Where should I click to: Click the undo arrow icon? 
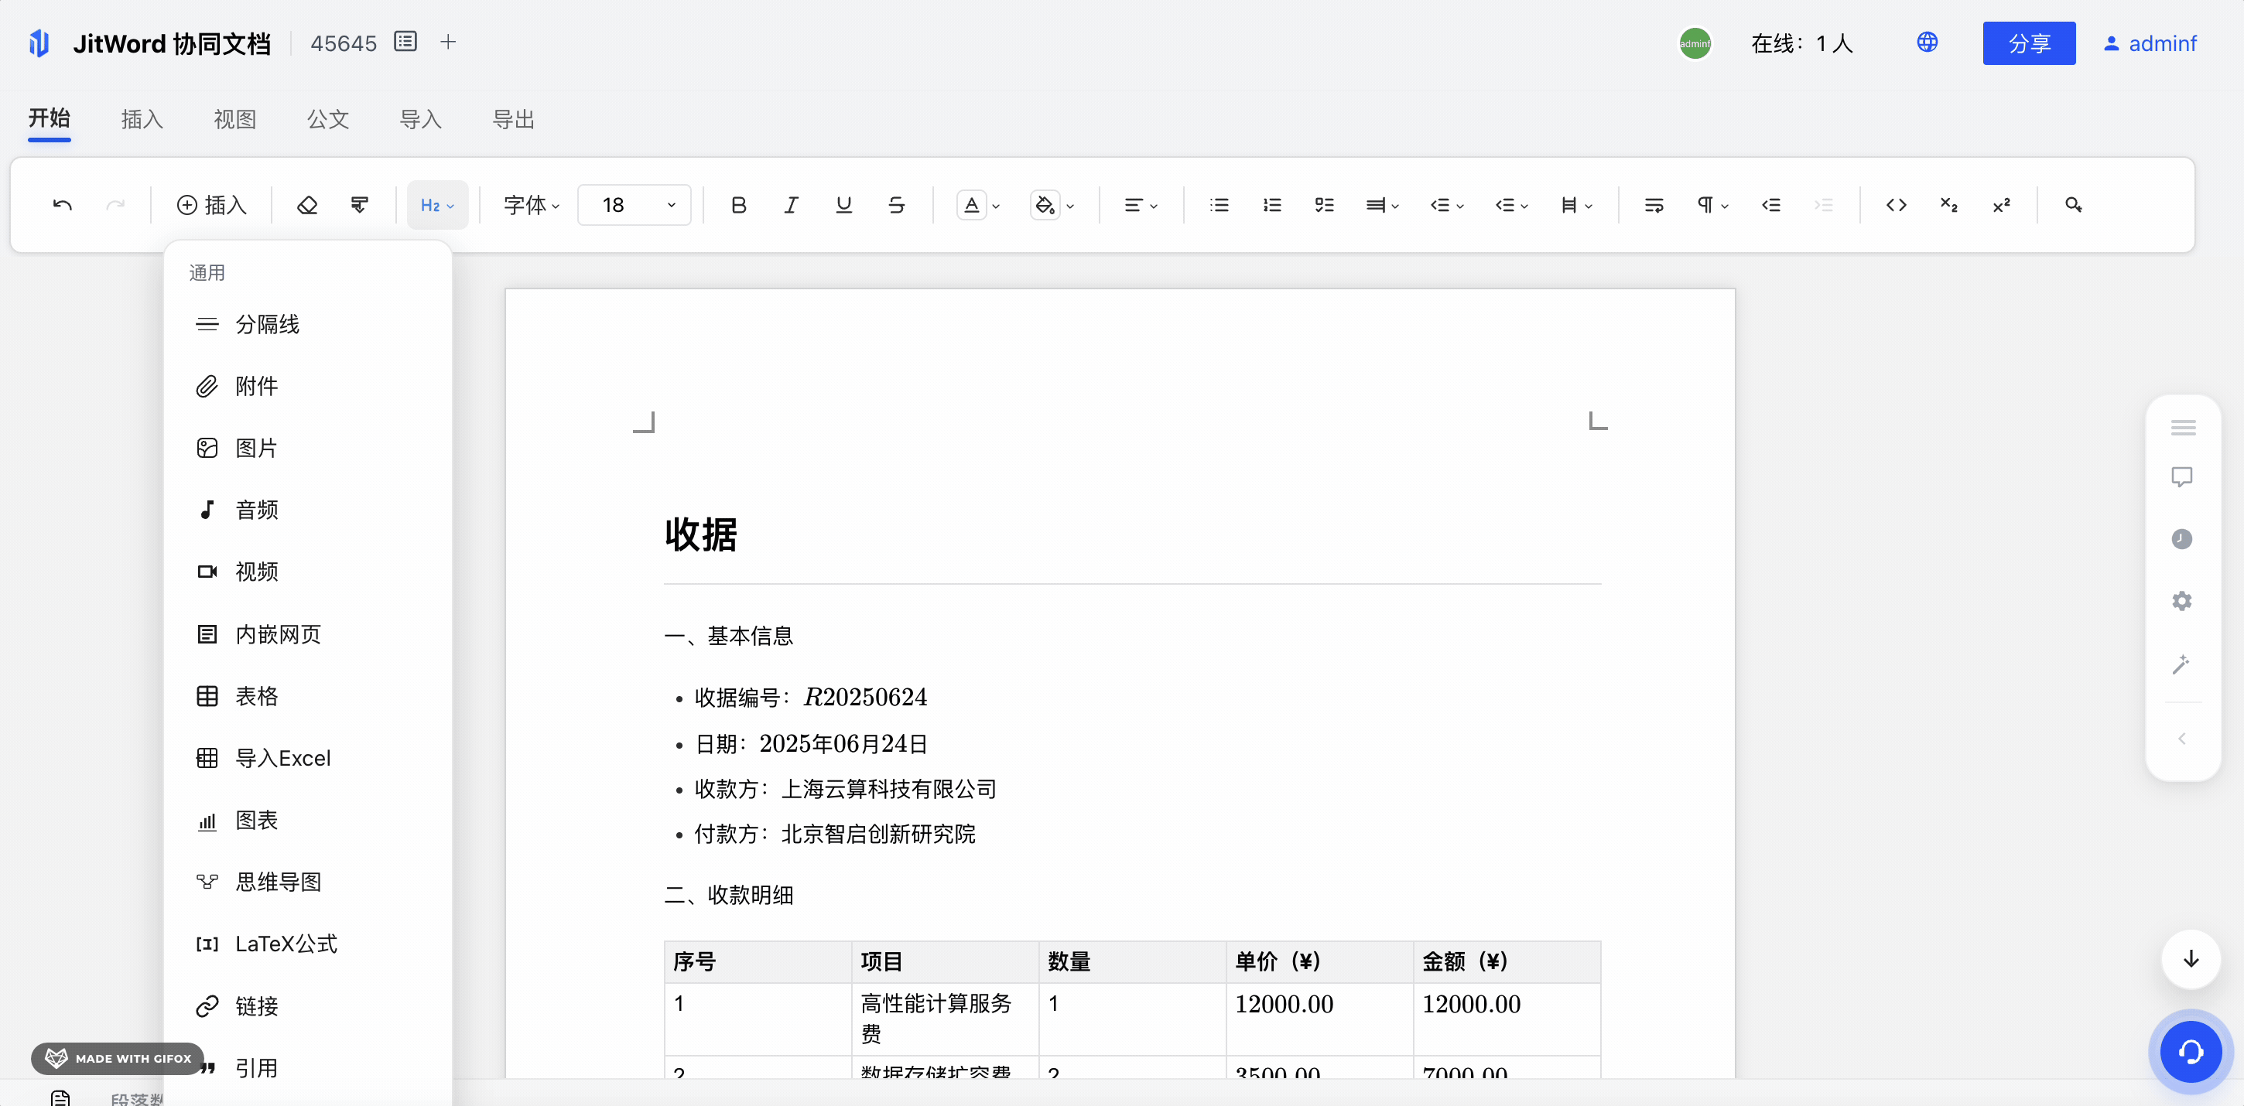point(62,206)
